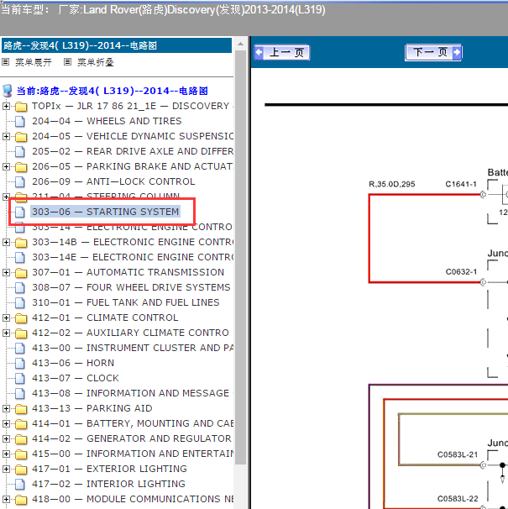Image resolution: width=508 pixels, height=509 pixels.
Task: Click the 310-01 Fuel Tank page icon
Action: coord(20,303)
